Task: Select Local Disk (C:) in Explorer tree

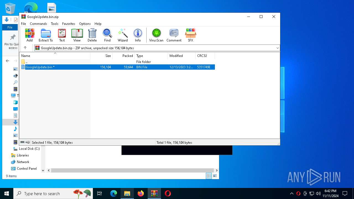Action: (29, 149)
